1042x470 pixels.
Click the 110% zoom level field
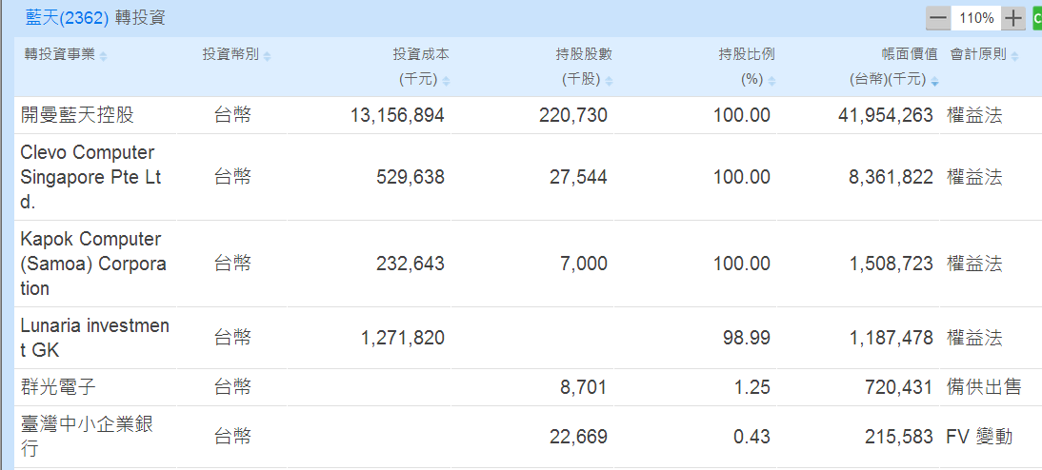click(976, 18)
